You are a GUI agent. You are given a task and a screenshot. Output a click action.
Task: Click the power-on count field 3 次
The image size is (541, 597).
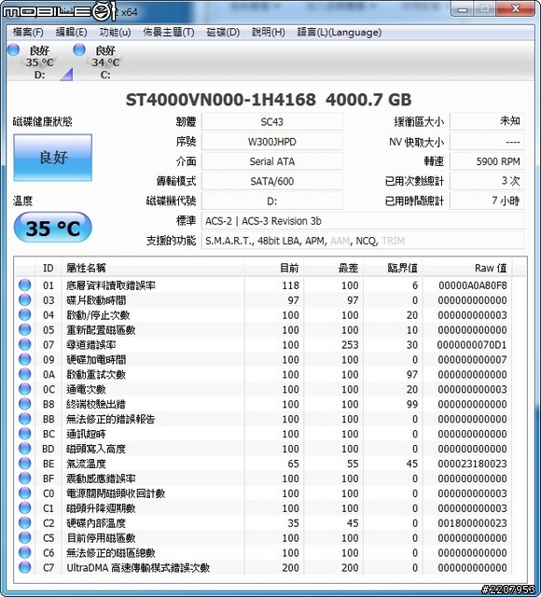coord(487,181)
